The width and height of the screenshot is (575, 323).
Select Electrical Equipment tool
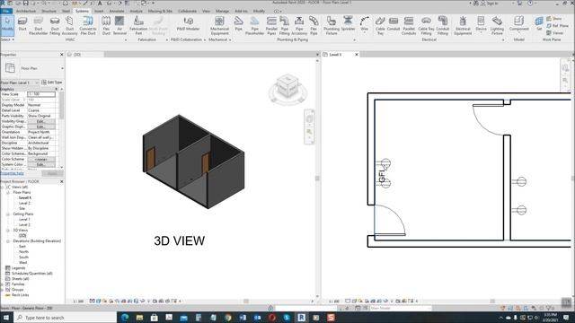(x=463, y=25)
